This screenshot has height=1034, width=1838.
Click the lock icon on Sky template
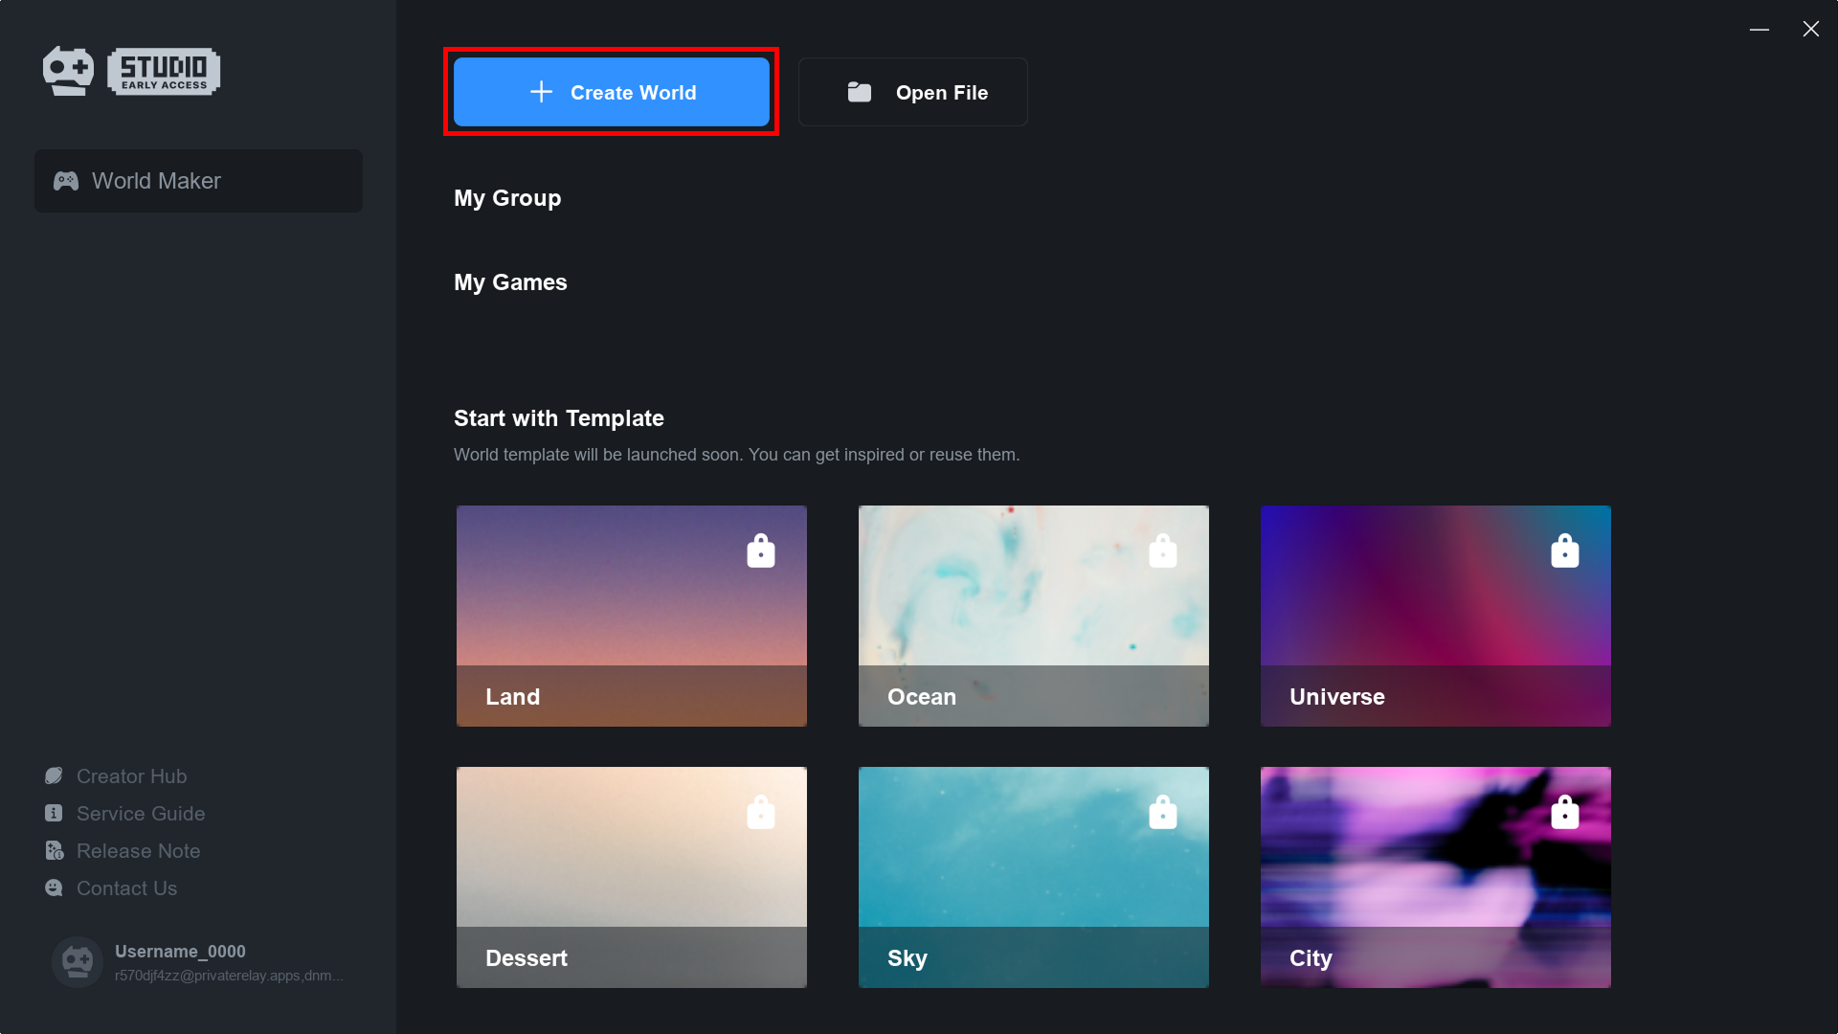[x=1162, y=813]
